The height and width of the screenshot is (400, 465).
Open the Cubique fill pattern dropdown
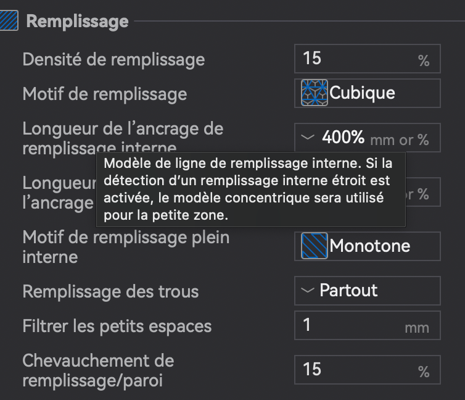(368, 93)
